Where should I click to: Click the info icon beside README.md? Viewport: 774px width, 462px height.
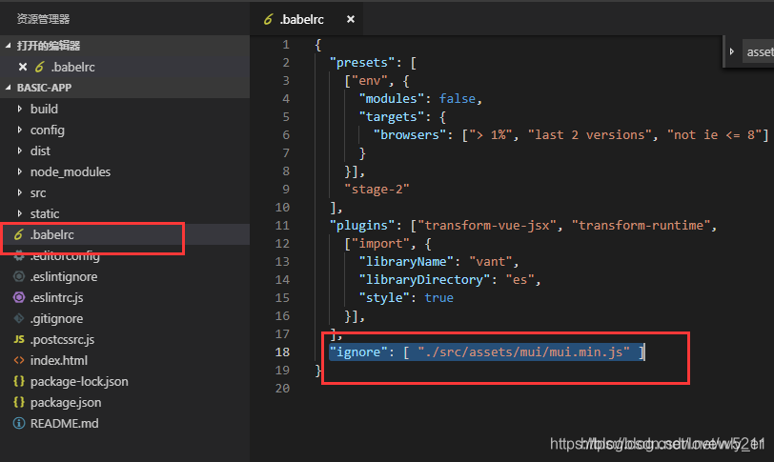point(19,423)
